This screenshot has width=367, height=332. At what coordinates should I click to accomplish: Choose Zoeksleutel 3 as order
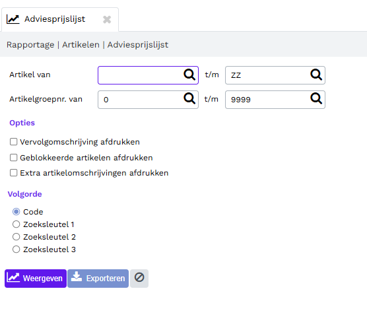click(x=16, y=249)
